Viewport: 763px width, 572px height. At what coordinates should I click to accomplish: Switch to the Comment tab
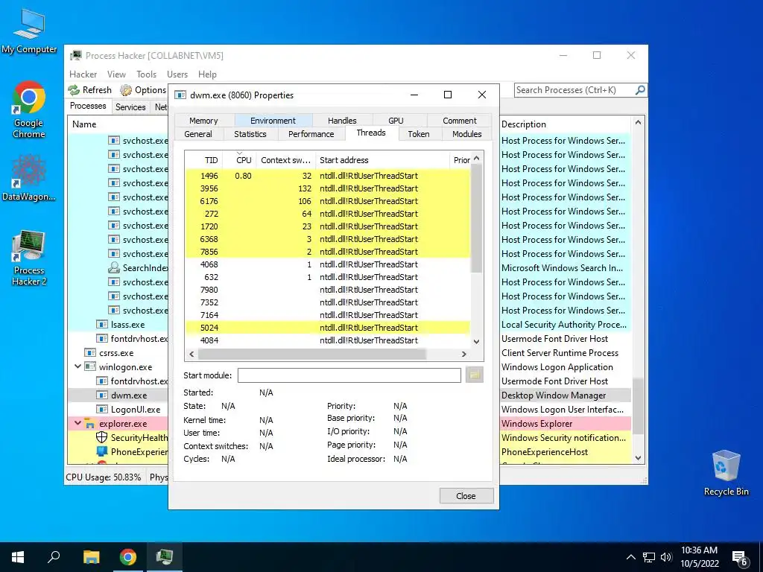tap(459, 120)
